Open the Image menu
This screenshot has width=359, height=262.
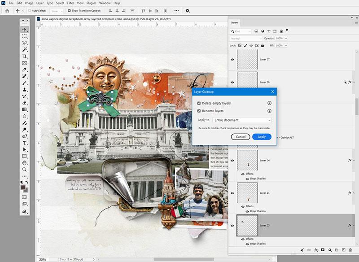(x=29, y=3)
